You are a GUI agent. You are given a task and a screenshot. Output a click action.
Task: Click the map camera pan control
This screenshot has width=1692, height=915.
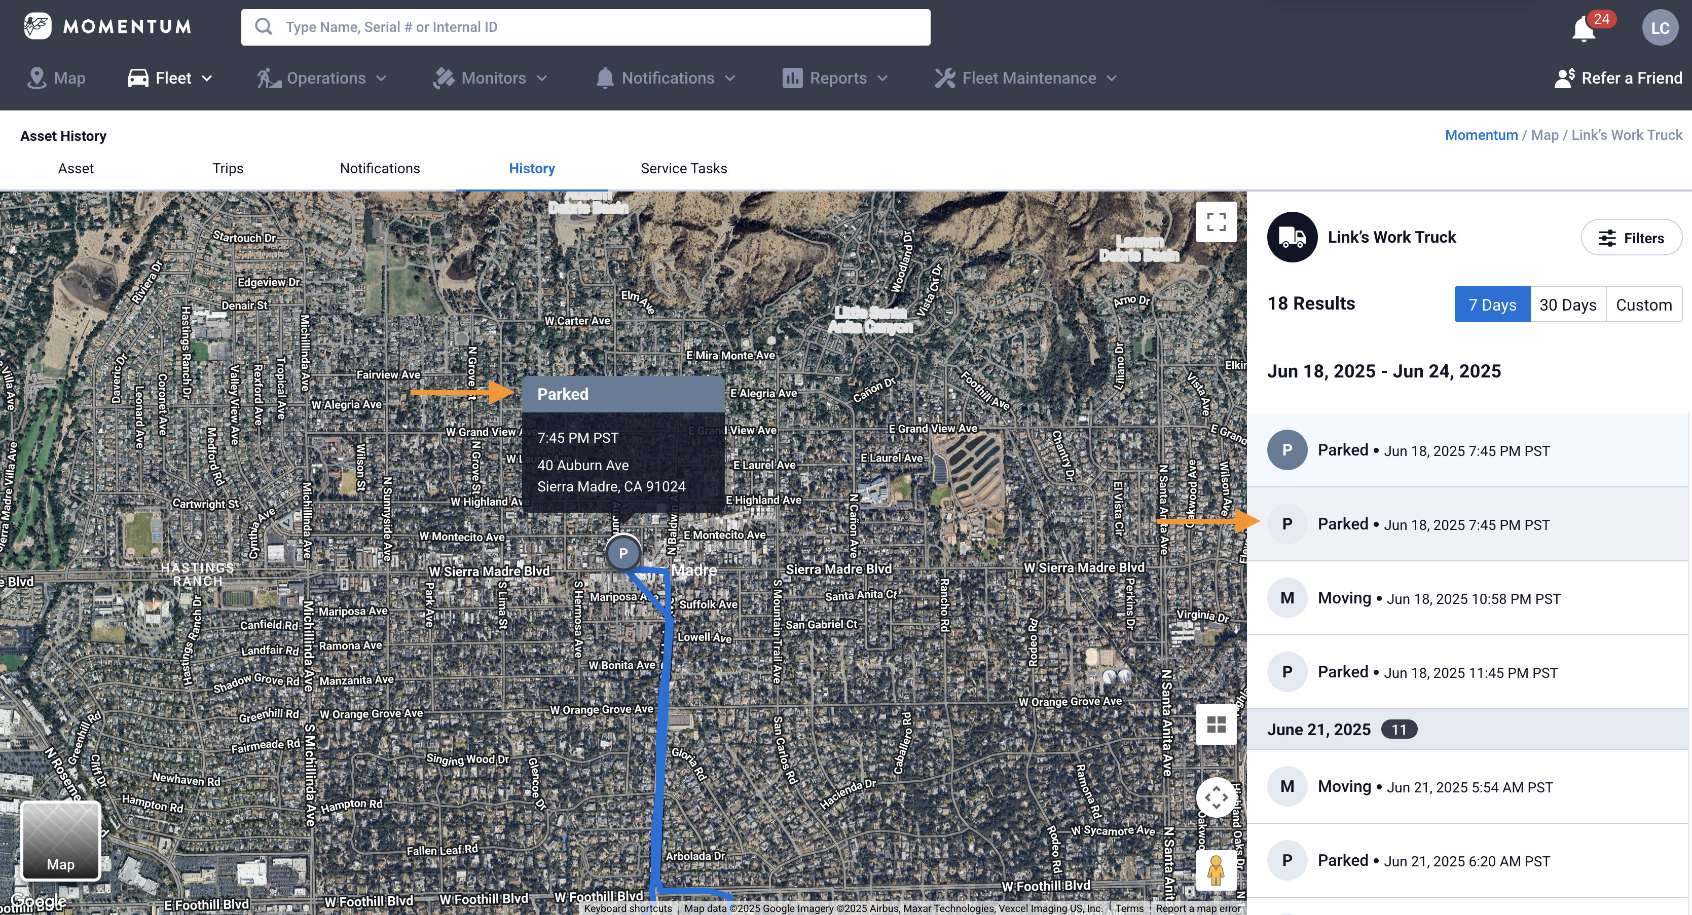1216,797
